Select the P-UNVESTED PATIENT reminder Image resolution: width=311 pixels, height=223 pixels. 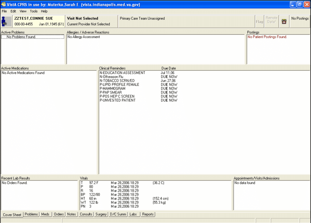pos(117,100)
